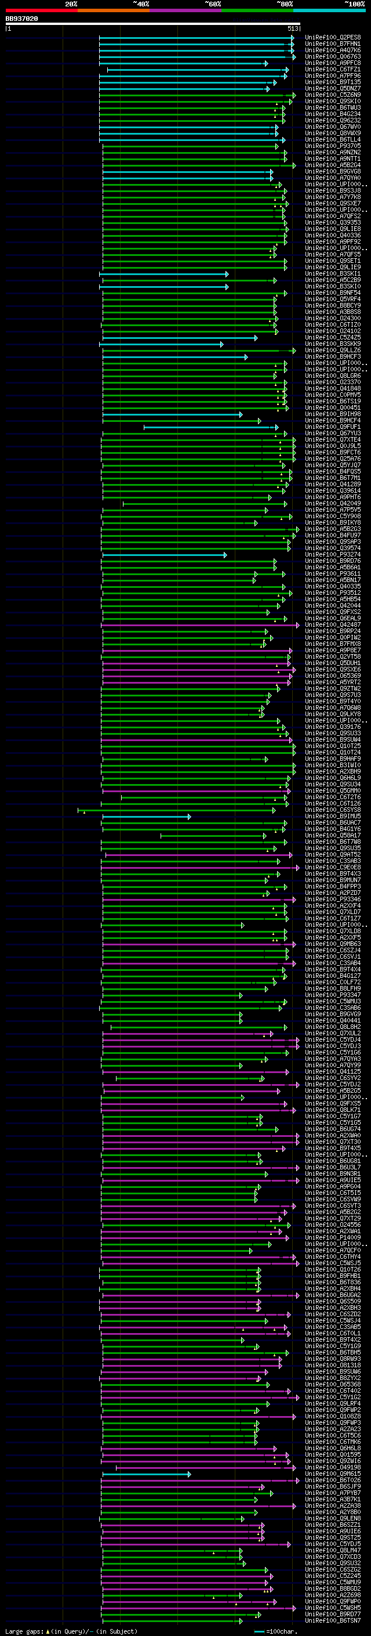Open hit UniRef100_C6TFZ1
This screenshot has height=1636, width=371.
(333, 69)
